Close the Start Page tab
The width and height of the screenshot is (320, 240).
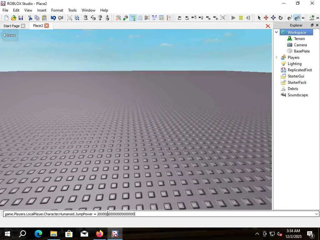(x=23, y=26)
